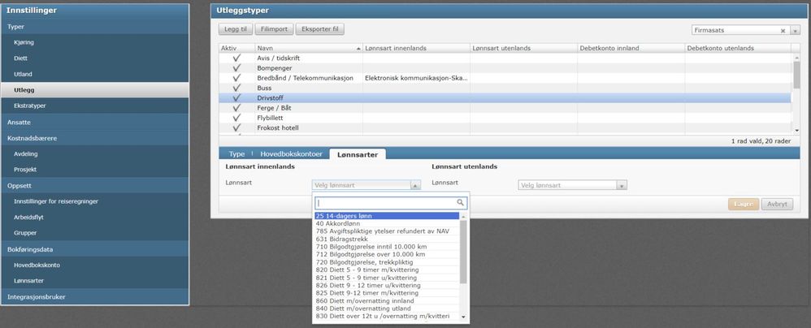Toggle the Aktiv checkmark for Bompenger
Viewport: 811px width, 328px height.
point(237,68)
